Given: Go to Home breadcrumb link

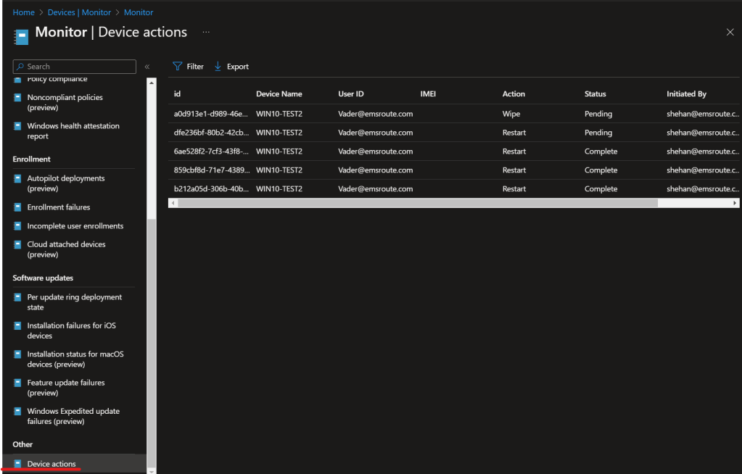Looking at the screenshot, I should [x=23, y=12].
